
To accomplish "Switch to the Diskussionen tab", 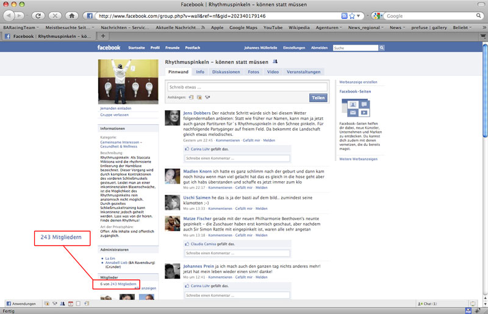I will (x=226, y=72).
